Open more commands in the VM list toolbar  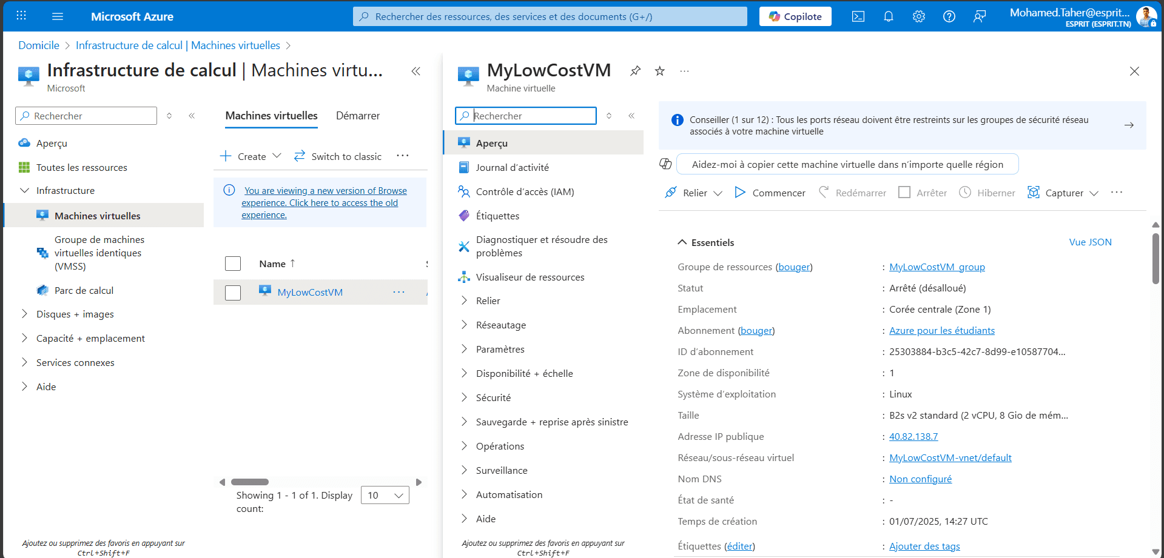403,156
